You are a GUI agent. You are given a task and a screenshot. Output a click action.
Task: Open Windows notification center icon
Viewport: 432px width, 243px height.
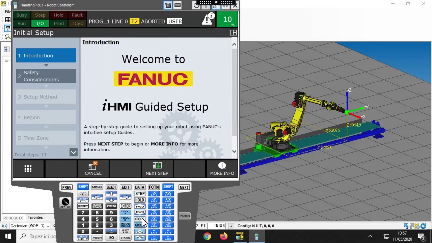[421, 236]
